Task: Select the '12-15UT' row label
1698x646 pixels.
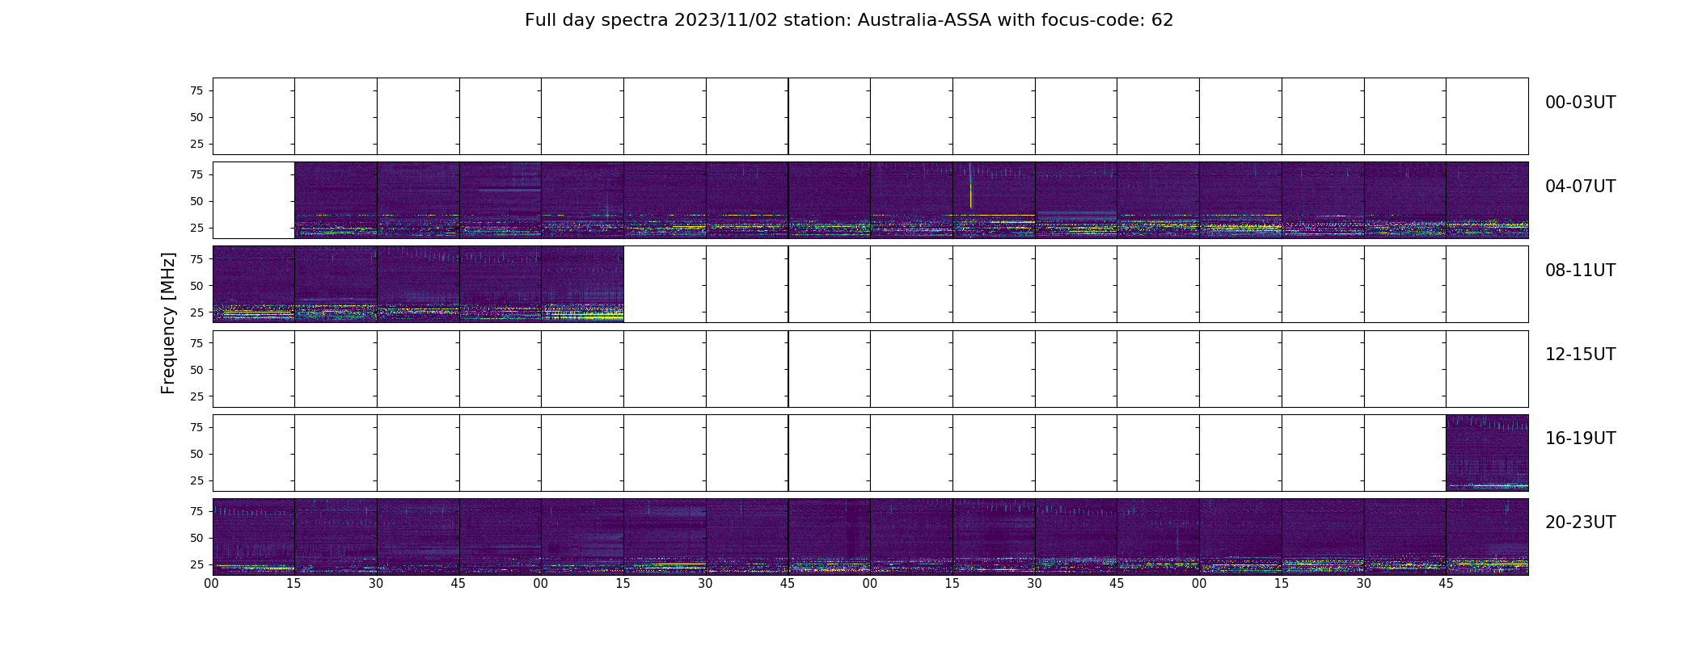Action: click(x=1580, y=354)
